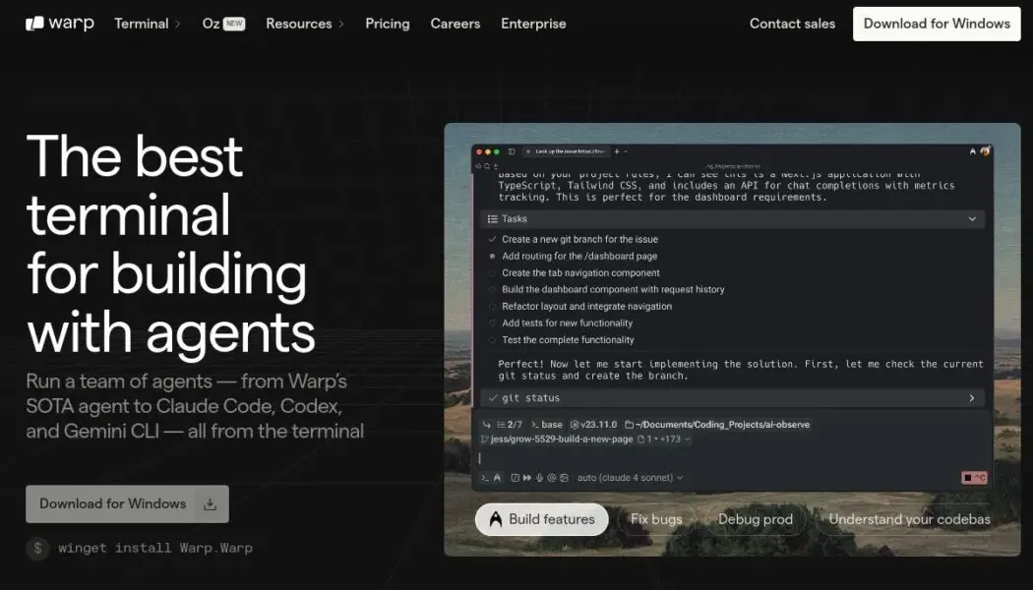Go to the Pricing page
The height and width of the screenshot is (590, 1033).
[388, 24]
